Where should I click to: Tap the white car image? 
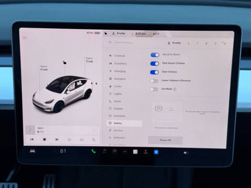point(62,93)
